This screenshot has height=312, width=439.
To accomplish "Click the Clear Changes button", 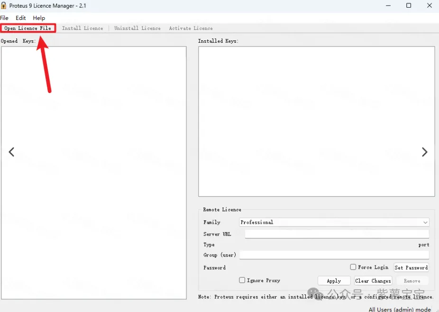I will pos(373,281).
